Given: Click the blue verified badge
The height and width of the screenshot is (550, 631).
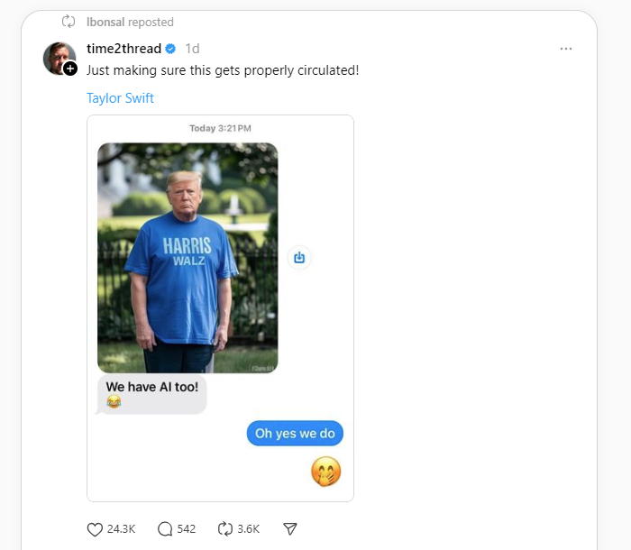Looking at the screenshot, I should [x=169, y=49].
